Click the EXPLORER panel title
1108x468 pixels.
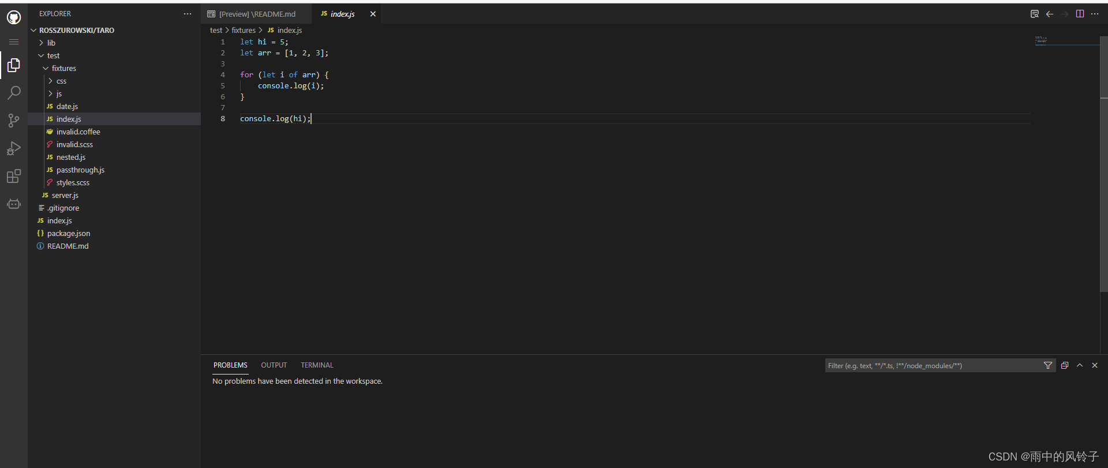55,14
